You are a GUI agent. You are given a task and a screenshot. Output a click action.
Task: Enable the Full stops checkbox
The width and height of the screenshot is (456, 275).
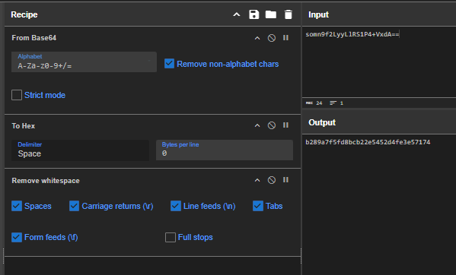(x=171, y=237)
